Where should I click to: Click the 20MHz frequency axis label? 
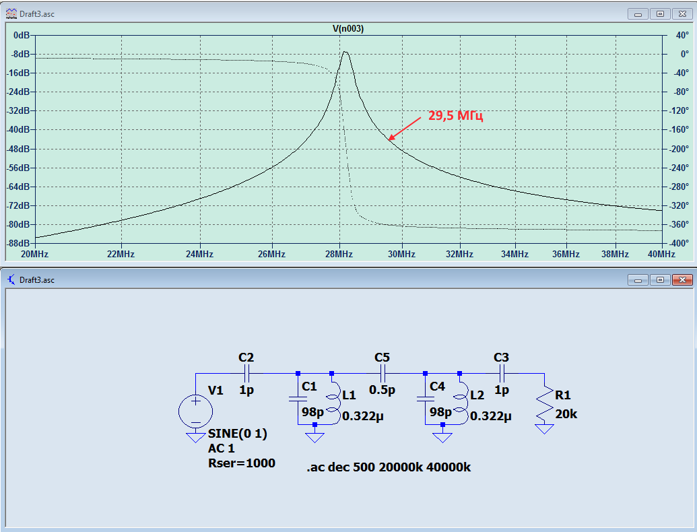point(34,255)
